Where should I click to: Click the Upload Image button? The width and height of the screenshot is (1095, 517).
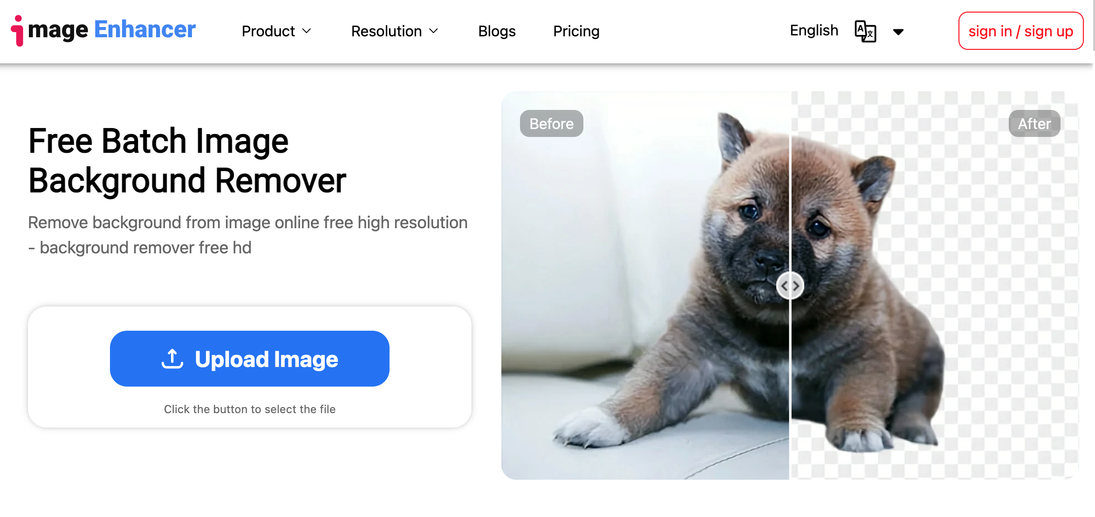pos(249,359)
